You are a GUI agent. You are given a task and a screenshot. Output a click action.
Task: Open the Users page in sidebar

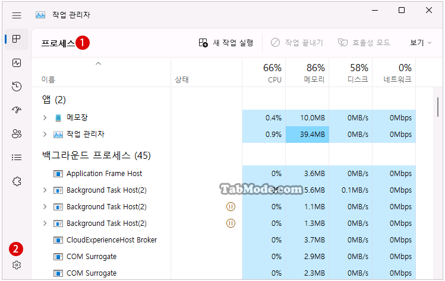pyautogui.click(x=17, y=134)
